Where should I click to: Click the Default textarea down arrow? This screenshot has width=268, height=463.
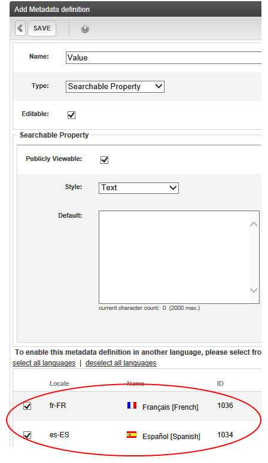(x=254, y=290)
